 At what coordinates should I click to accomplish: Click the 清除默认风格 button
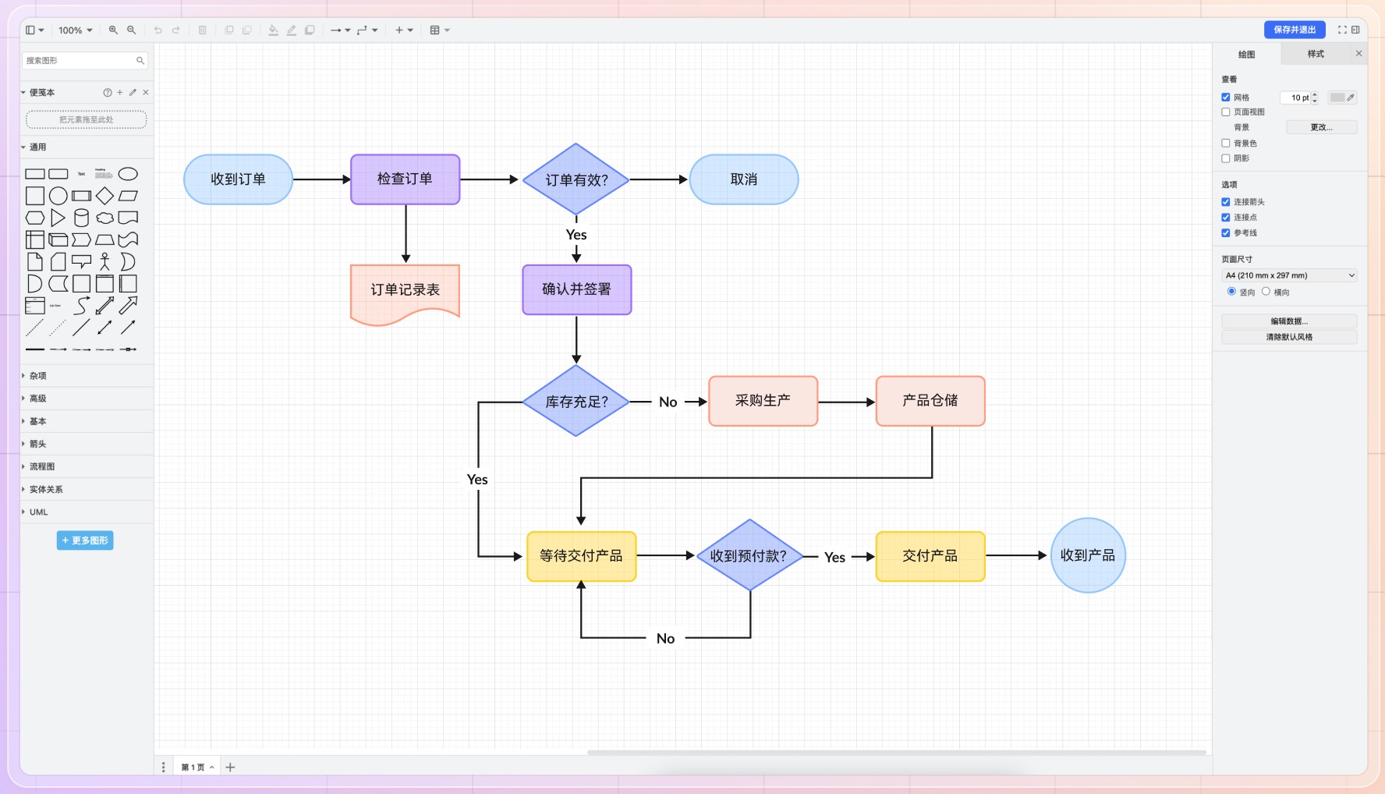coord(1289,337)
